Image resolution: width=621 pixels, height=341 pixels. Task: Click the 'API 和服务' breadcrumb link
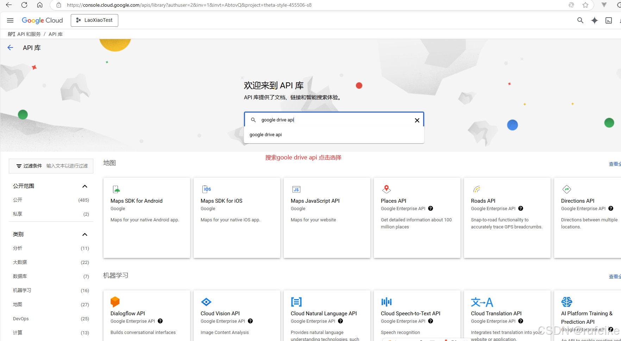(x=29, y=34)
